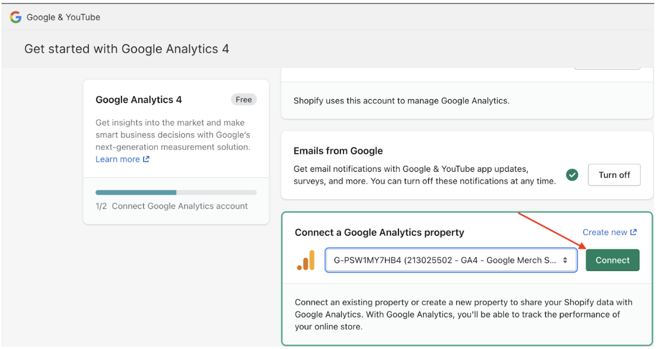The height and width of the screenshot is (349, 658).
Task: Click the Get insights into the market description
Action: [173, 135]
